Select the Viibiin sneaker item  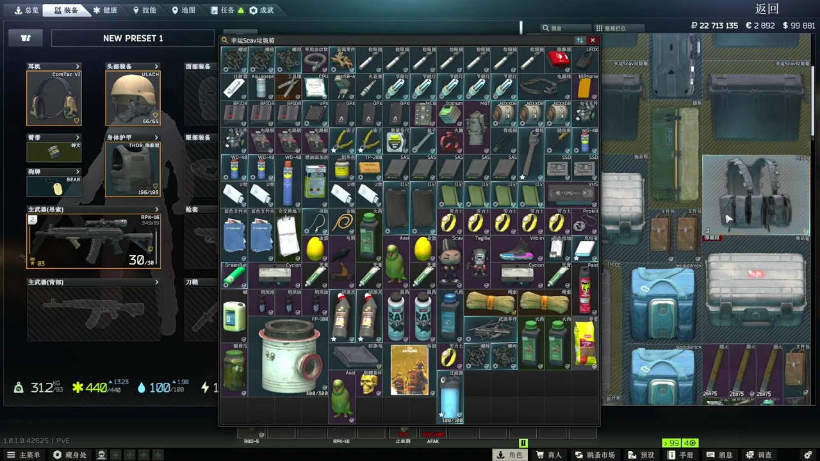(x=518, y=248)
